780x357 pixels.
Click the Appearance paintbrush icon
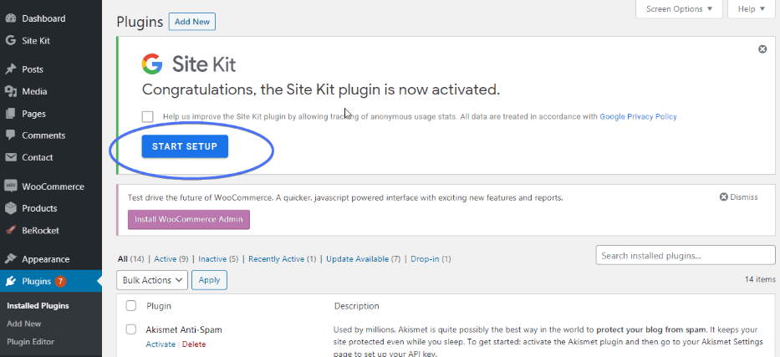tap(10, 259)
